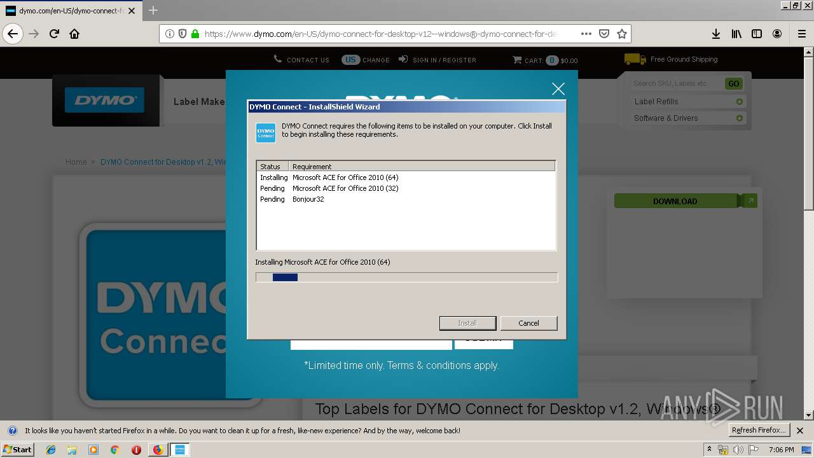Close the promotional popup with X

coord(558,89)
